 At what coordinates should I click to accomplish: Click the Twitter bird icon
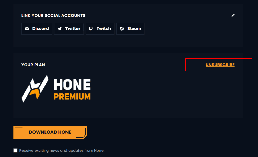(60, 29)
